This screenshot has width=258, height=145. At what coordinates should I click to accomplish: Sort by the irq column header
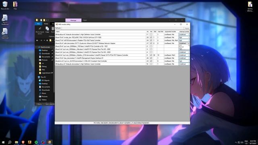[148, 31]
